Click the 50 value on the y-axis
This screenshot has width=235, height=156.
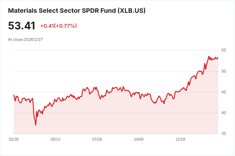(x=224, y=71)
